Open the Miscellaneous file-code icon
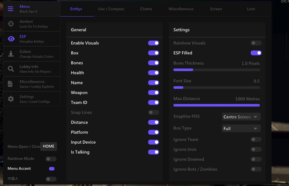Screen dimensions: 289x186 (x=10, y=84)
